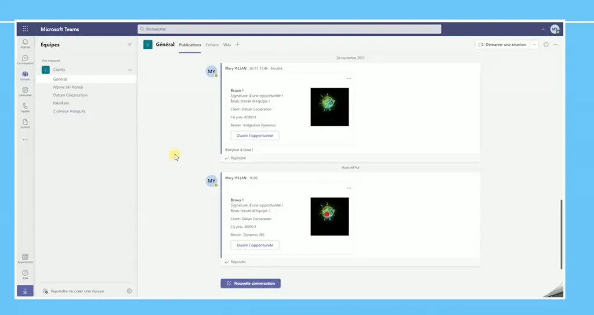Click Répondre under Bonjour à tous
This screenshot has width=594, height=315.
coord(236,158)
